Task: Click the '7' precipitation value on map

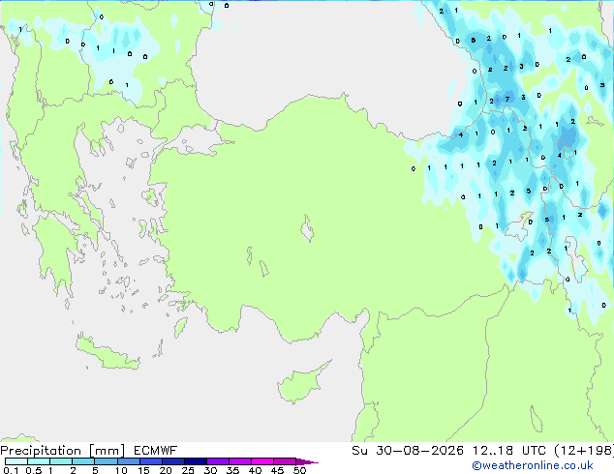Action: tap(507, 99)
